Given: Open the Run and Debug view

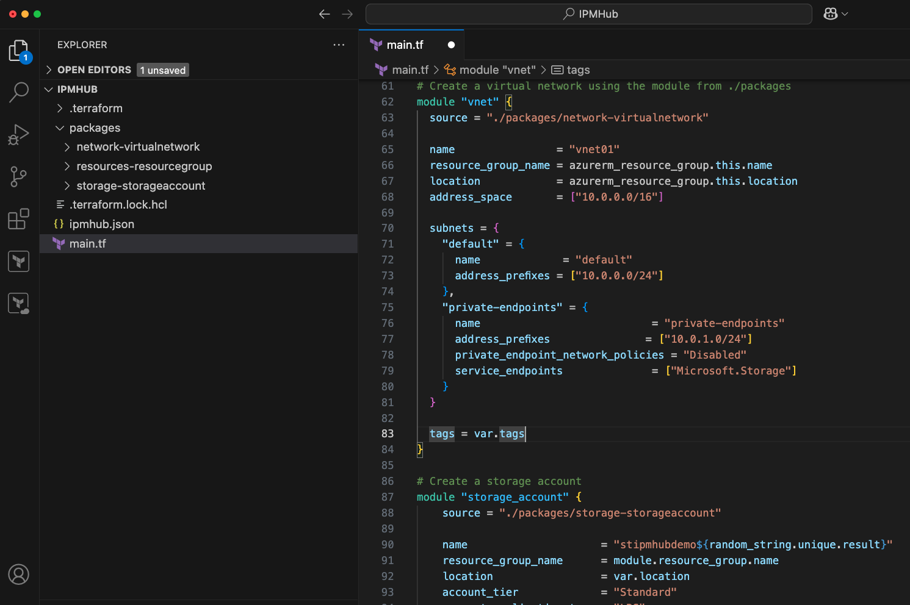Looking at the screenshot, I should (19, 135).
